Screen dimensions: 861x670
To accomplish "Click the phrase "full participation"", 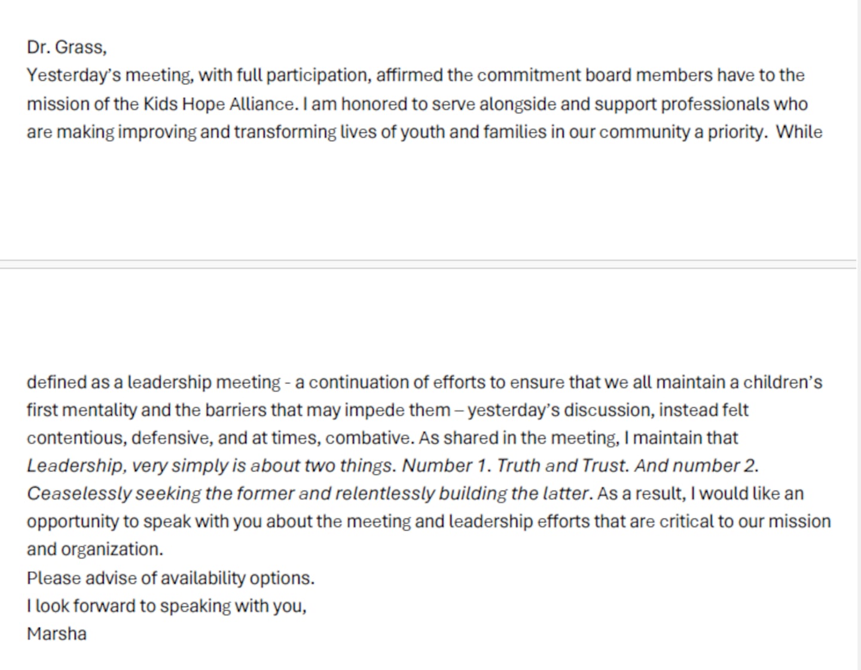I will 302,75.
